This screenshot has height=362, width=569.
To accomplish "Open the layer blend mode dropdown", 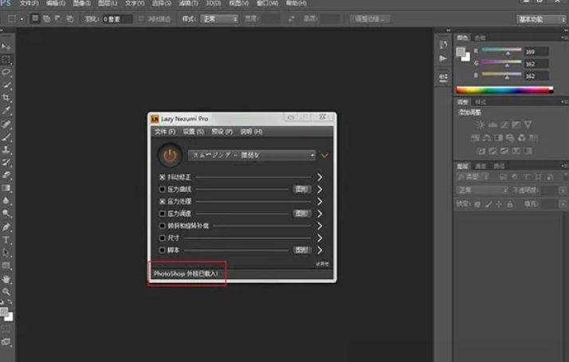I will pyautogui.click(x=482, y=191).
